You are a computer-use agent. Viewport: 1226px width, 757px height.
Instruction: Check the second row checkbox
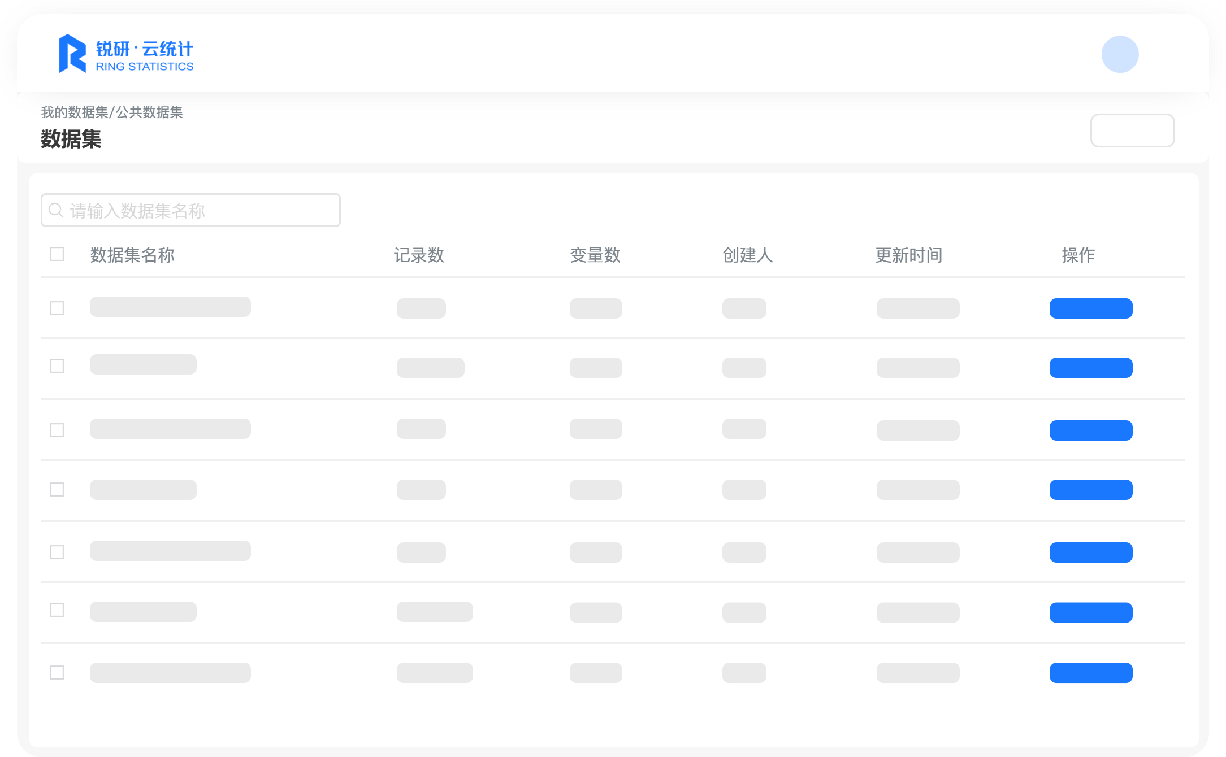click(57, 366)
